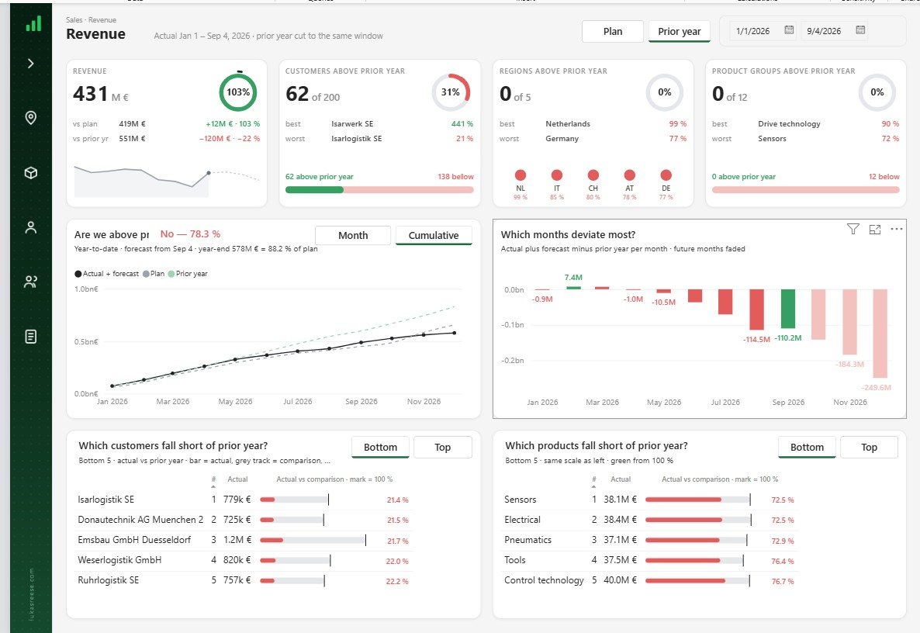Screen dimensions: 920x633
Task: Open more options ellipsis on deviation chart
Action: click(897, 229)
